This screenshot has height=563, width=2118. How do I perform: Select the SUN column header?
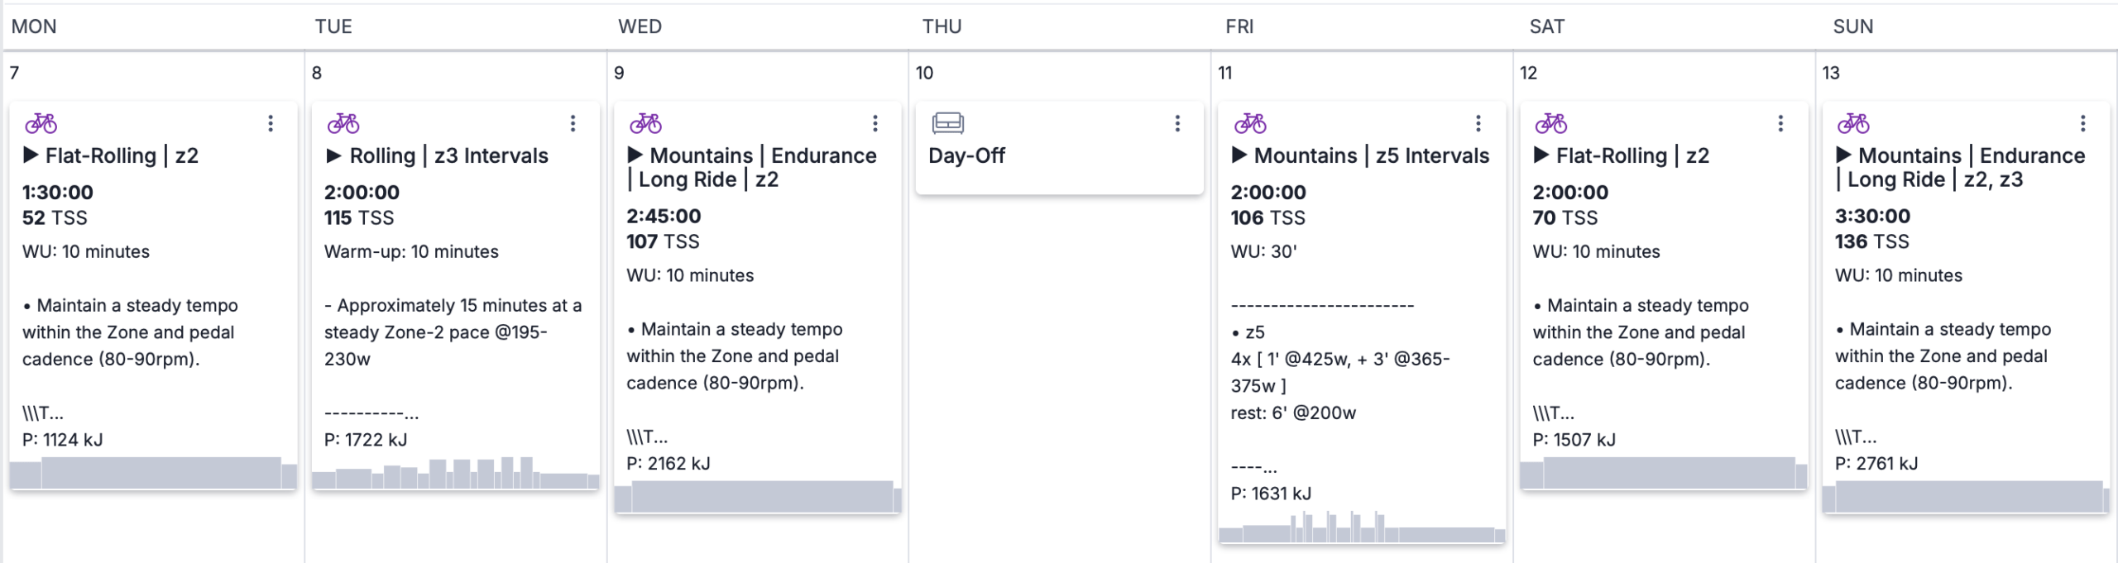1853,26
